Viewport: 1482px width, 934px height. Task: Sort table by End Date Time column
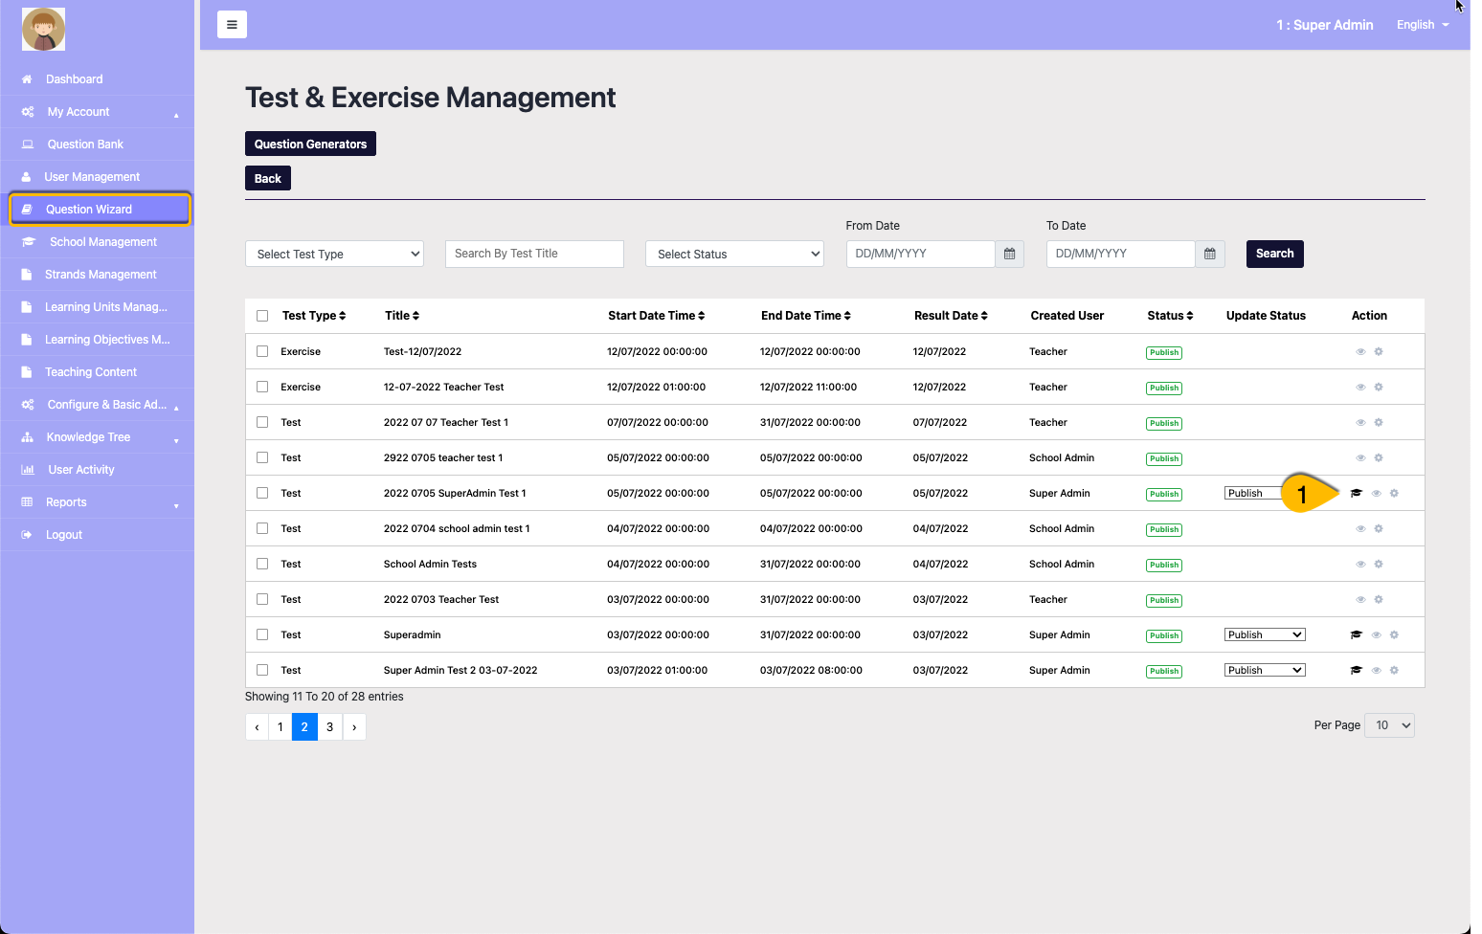tap(806, 316)
